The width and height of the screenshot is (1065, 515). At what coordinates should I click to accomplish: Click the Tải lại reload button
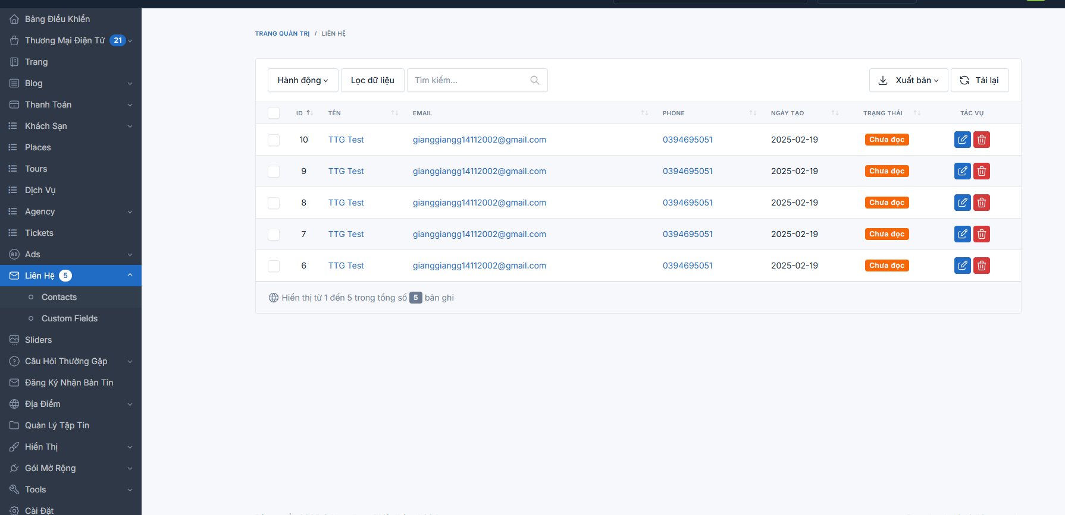coord(979,80)
